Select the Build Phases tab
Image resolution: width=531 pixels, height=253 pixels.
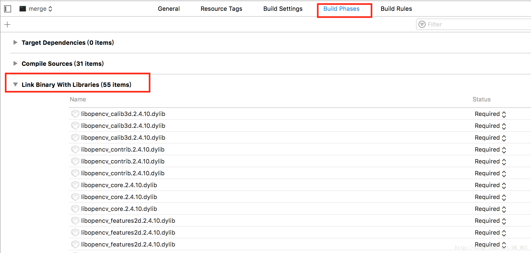(x=341, y=9)
